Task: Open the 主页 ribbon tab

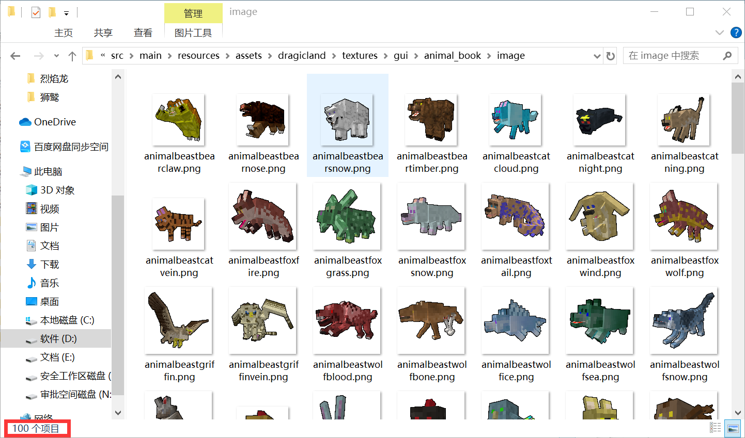Action: [64, 33]
